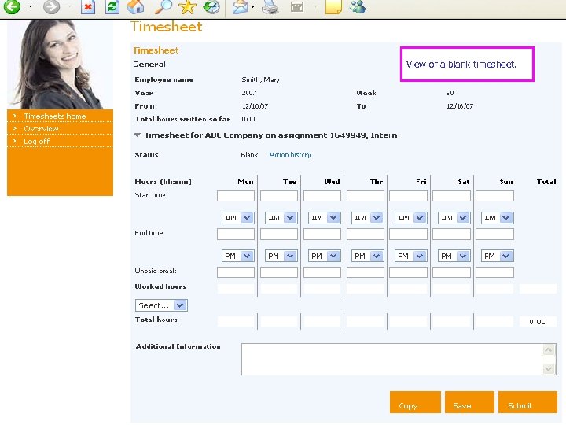Image resolution: width=566 pixels, height=425 pixels.
Task: Click the Edit document toolbar icon
Action: tap(296, 7)
